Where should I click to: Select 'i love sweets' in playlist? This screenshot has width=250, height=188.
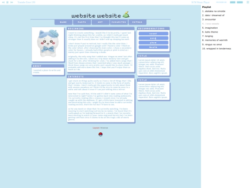(211, 24)
